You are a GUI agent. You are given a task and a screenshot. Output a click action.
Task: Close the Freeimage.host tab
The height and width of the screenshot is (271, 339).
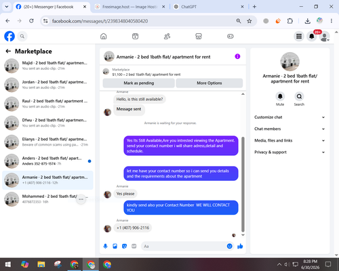pos(163,7)
